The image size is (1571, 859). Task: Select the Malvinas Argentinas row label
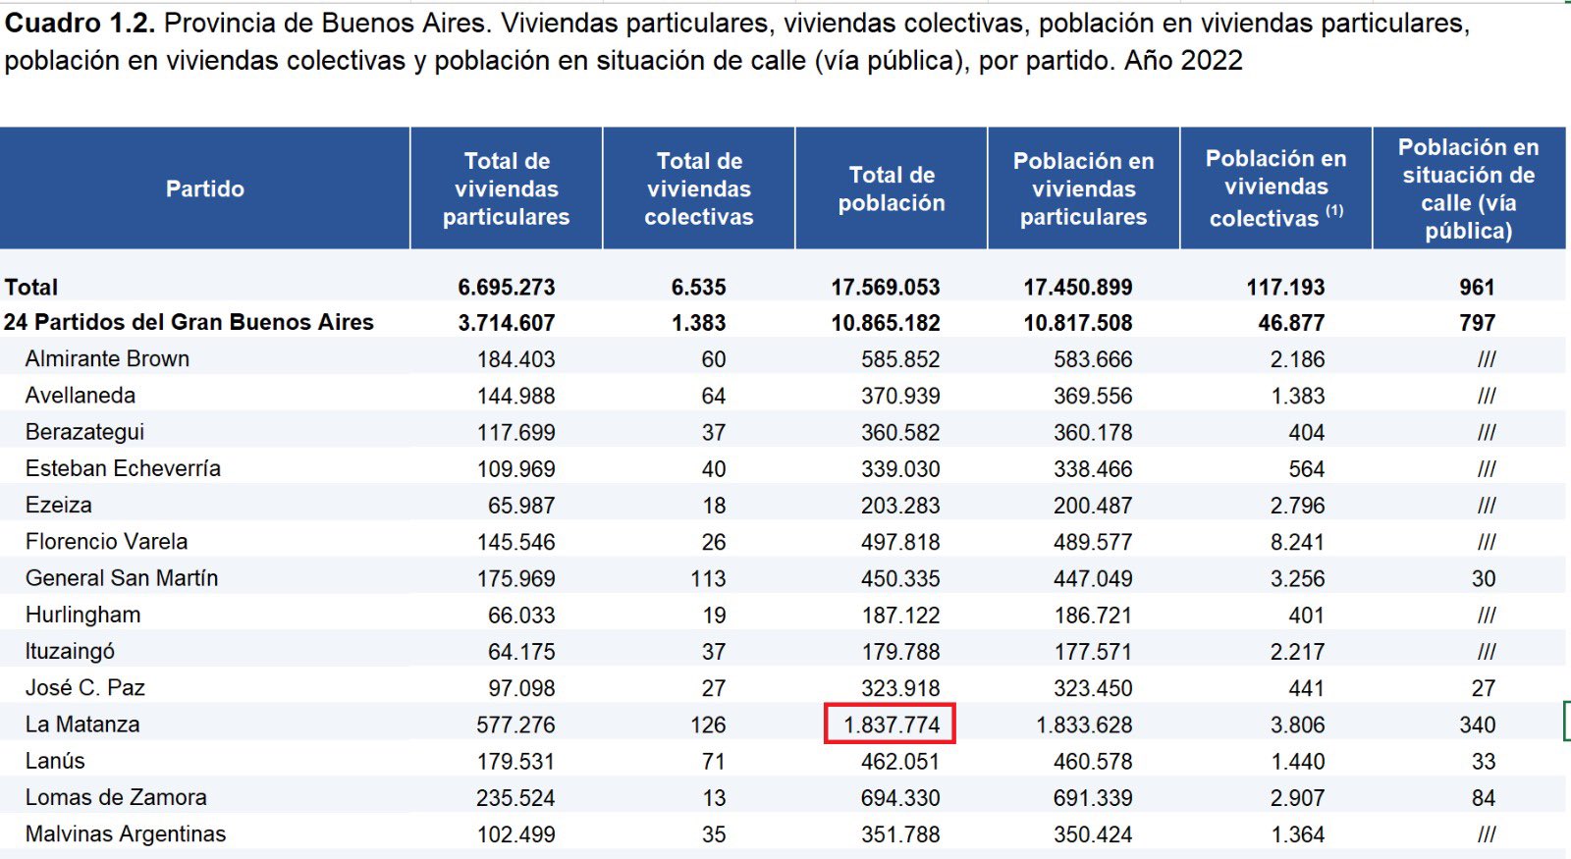[x=126, y=834]
